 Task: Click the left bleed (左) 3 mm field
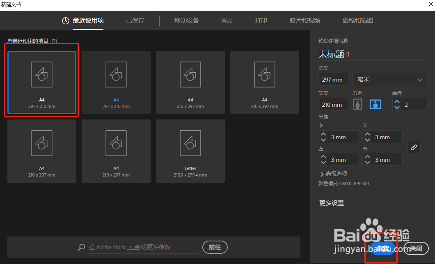342,160
